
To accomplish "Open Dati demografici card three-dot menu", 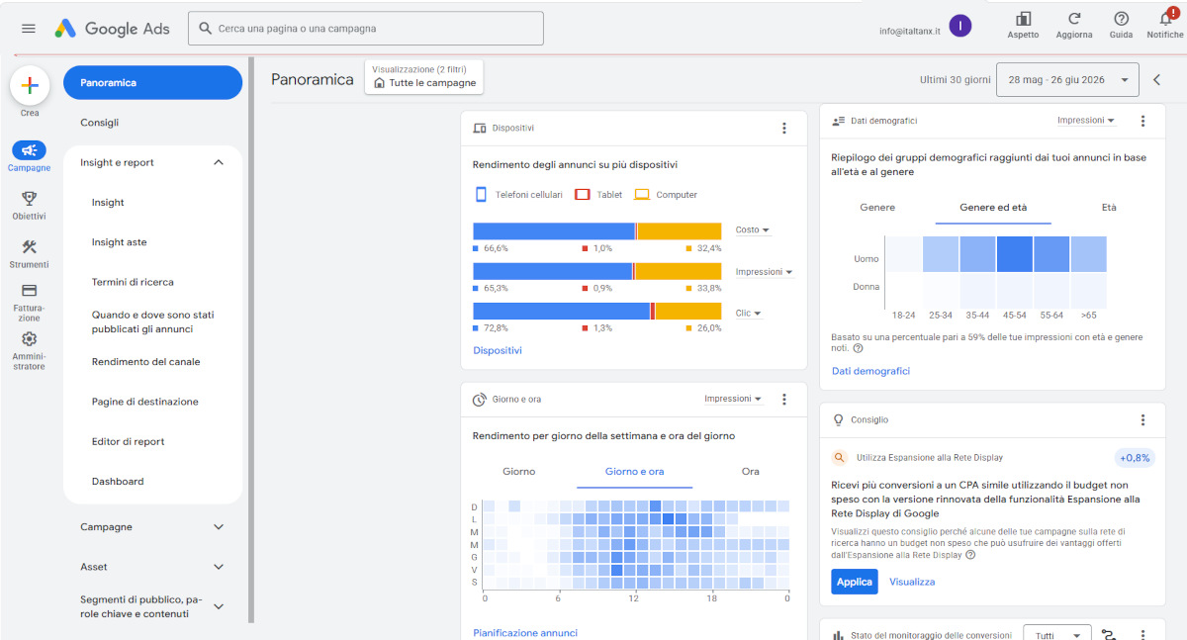I will click(1142, 121).
